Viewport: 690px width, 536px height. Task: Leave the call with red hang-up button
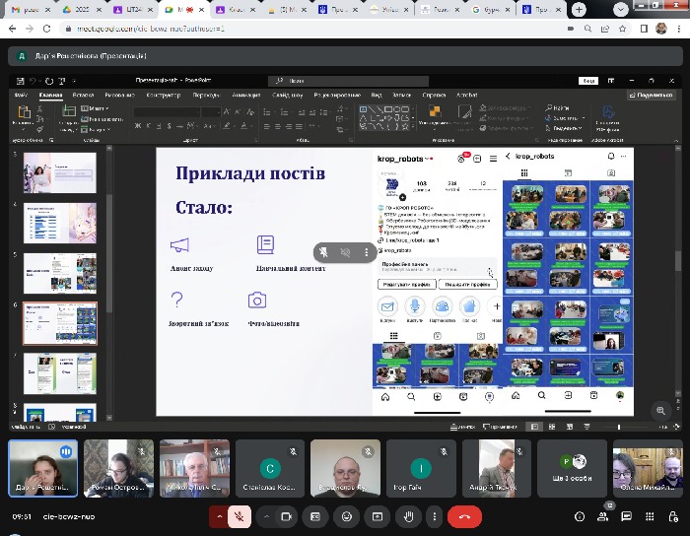point(464,515)
